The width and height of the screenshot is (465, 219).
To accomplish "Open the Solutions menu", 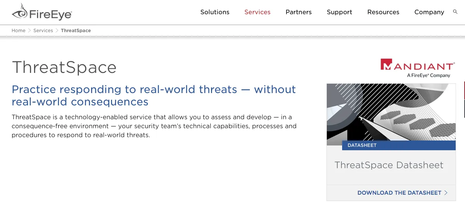I will click(x=215, y=12).
